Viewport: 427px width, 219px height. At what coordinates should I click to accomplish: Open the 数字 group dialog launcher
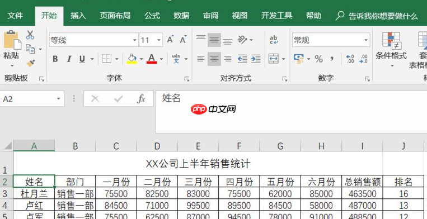point(367,79)
